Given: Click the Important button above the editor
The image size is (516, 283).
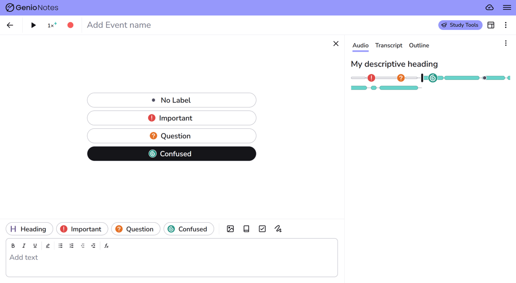Looking at the screenshot, I should point(82,229).
